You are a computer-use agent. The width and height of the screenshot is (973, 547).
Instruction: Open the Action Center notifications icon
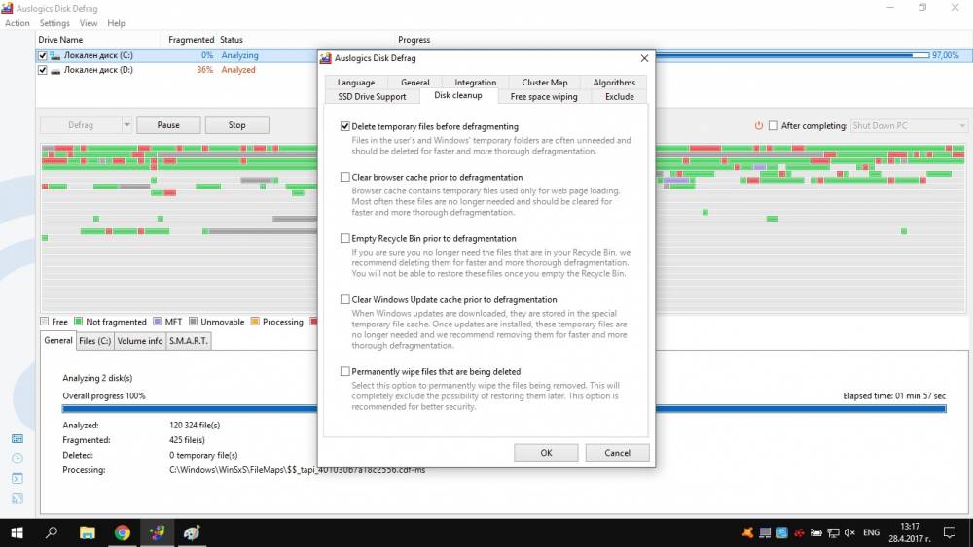point(950,532)
